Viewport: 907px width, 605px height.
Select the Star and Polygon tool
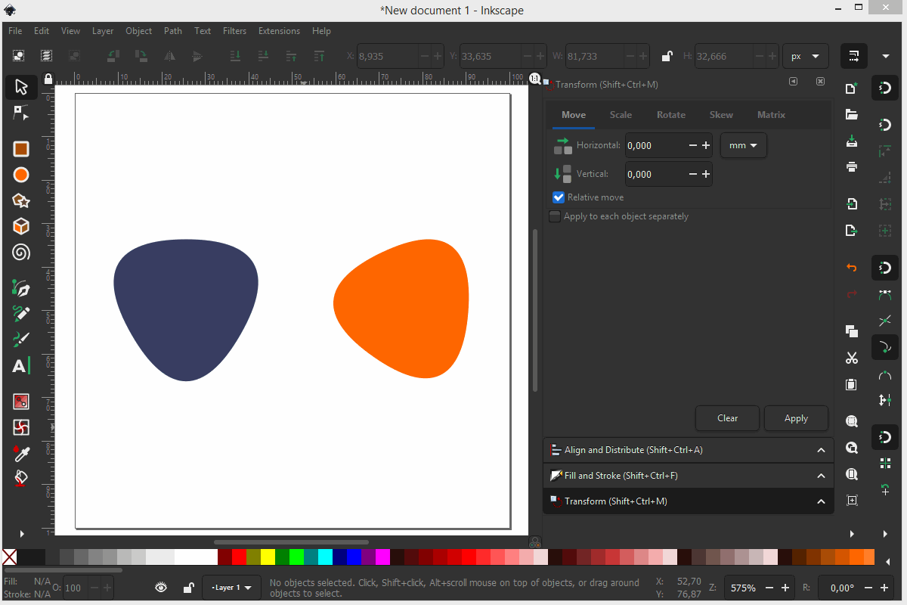(21, 201)
